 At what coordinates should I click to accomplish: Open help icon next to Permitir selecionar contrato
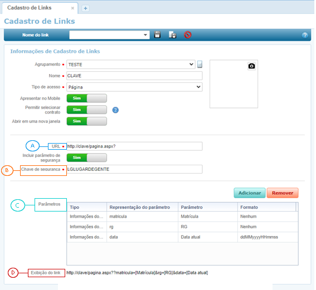tap(115, 110)
